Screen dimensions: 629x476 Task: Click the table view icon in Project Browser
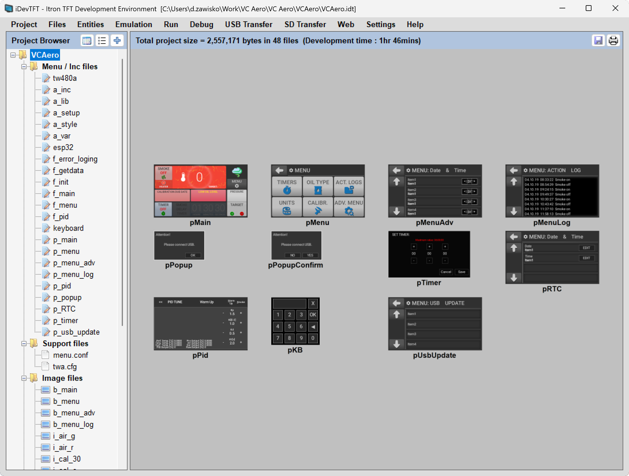(87, 40)
